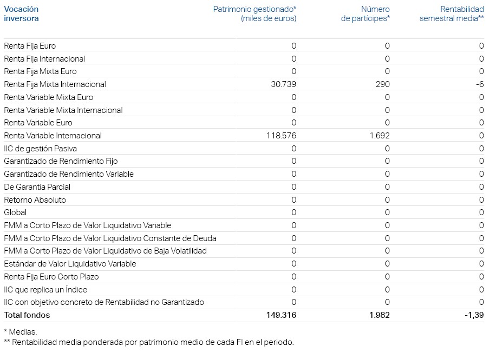Select the "Renta Fija Euro" row label
This screenshot has height=353, width=490.
pos(30,46)
